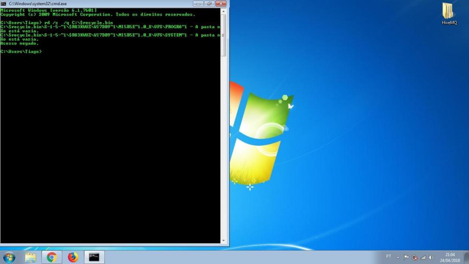Restore down the cmd.exe window

209,4
